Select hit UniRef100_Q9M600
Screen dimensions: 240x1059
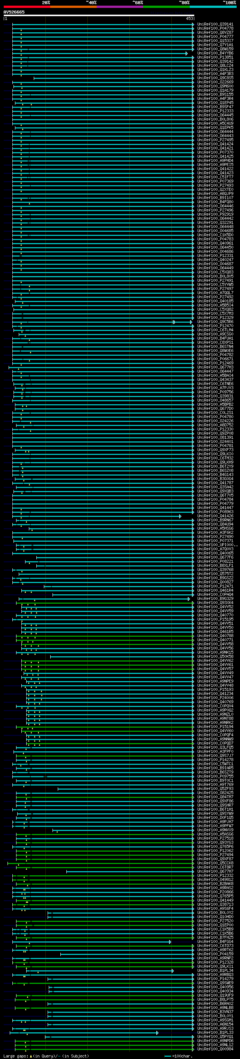215,86
